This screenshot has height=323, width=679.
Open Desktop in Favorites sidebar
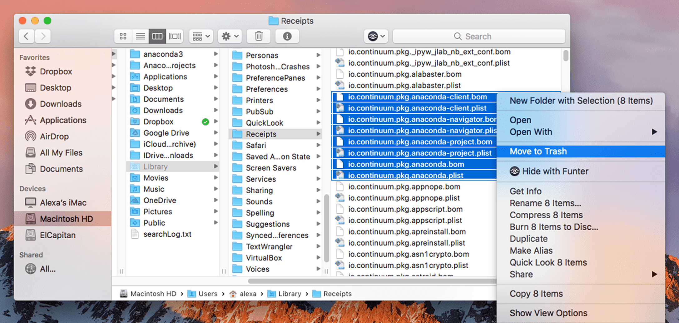(55, 88)
